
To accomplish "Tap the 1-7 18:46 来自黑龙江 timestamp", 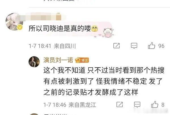I will click(x=70, y=105).
